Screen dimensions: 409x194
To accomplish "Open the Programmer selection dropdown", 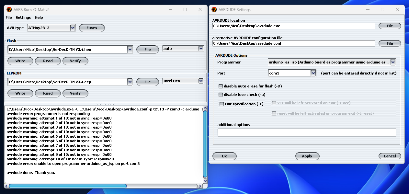I will coord(393,62).
